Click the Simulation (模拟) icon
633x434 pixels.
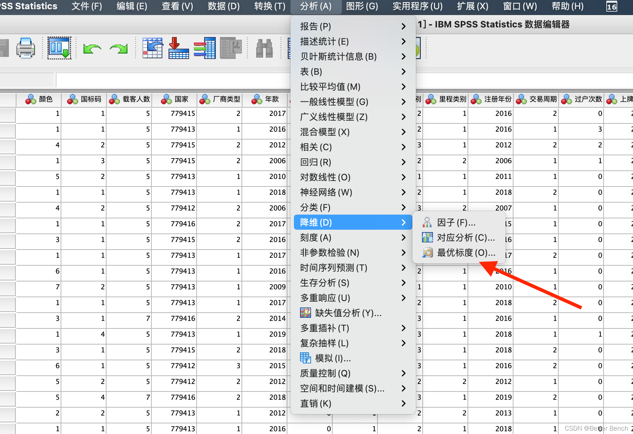click(x=305, y=358)
